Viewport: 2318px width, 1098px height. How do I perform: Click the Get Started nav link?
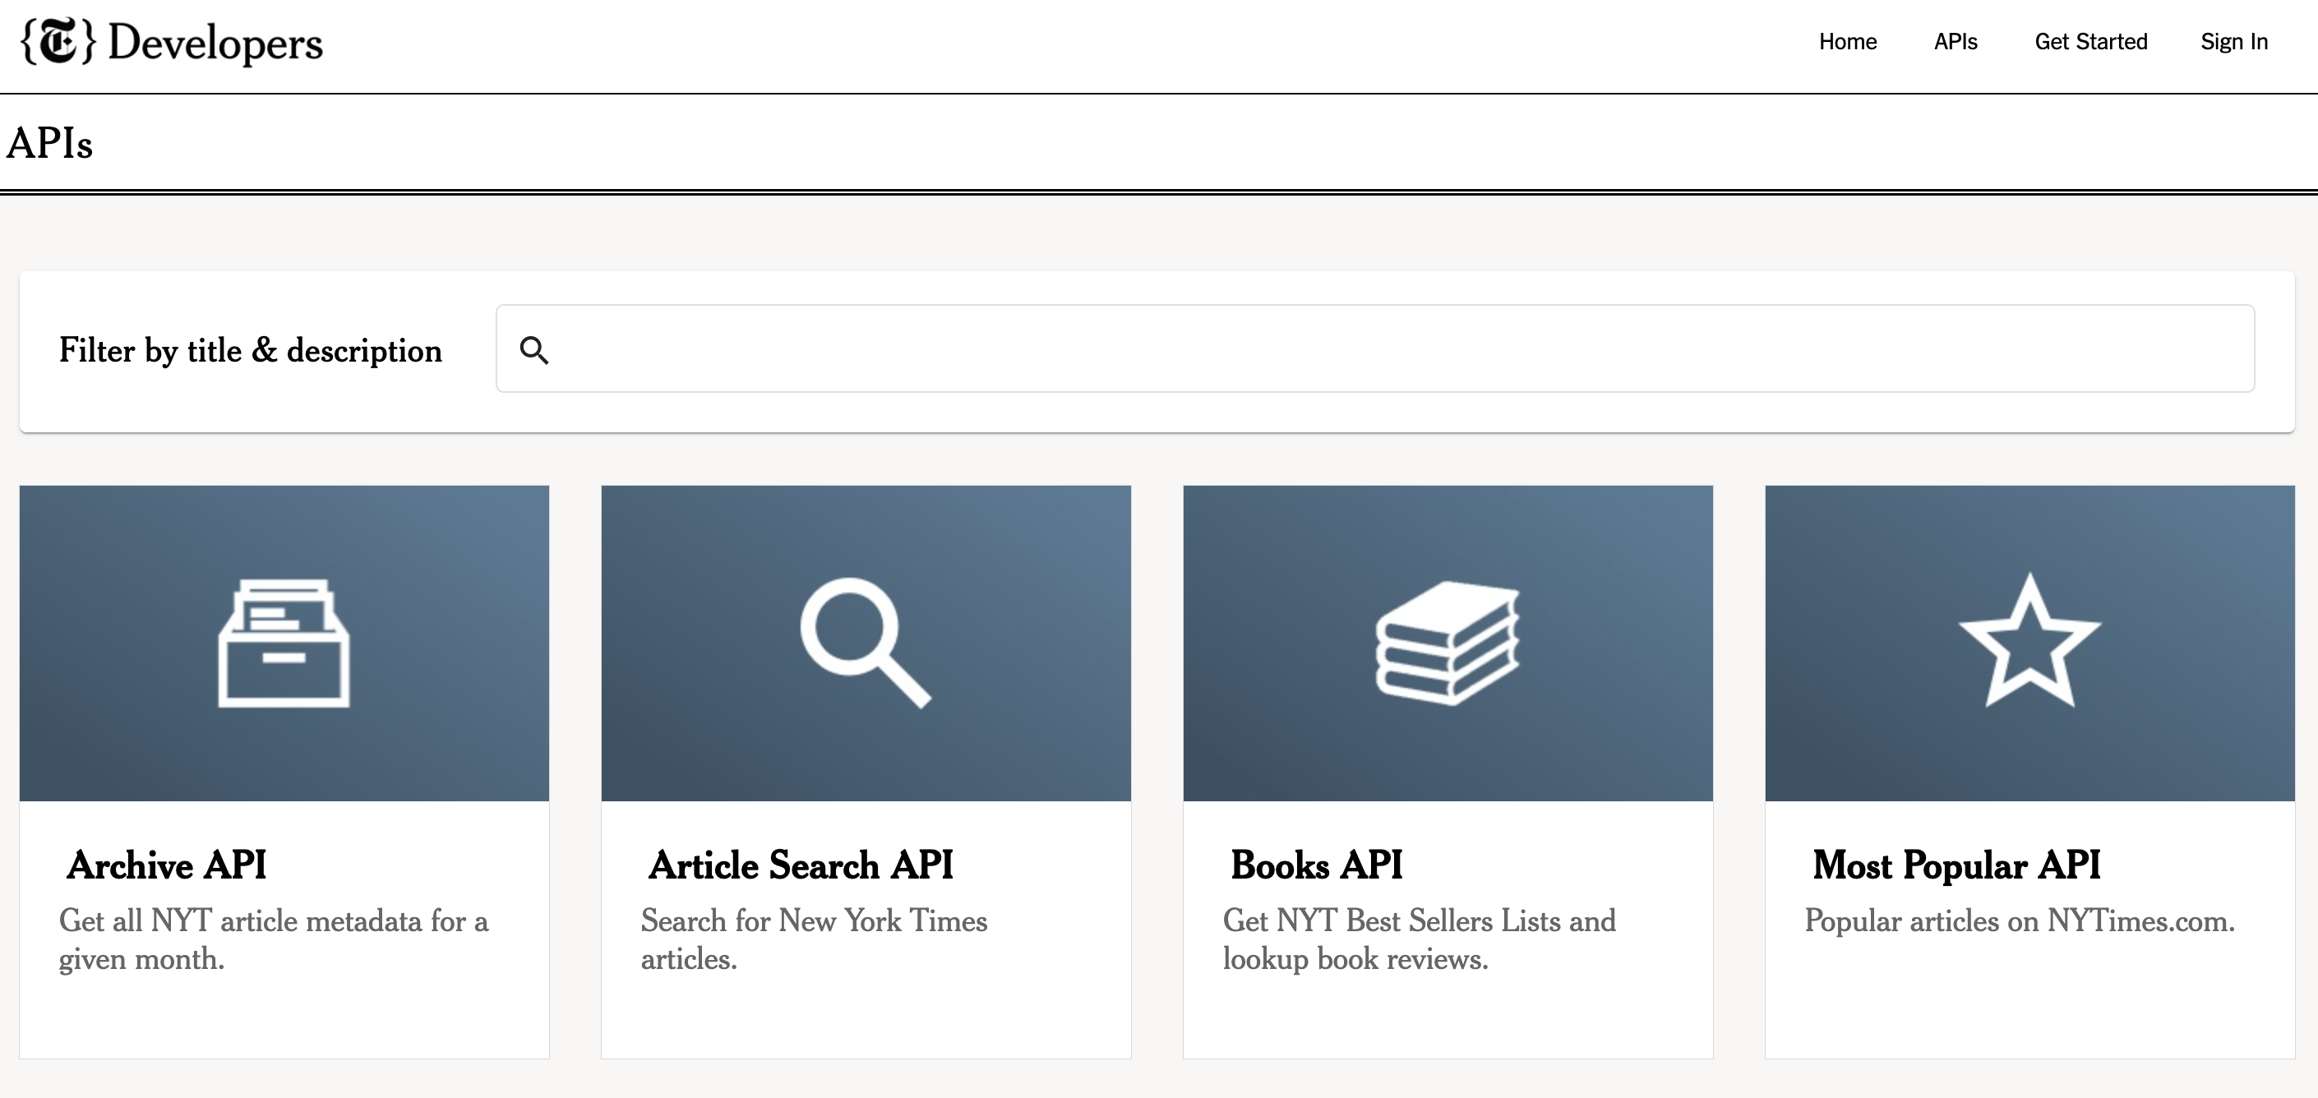point(2091,41)
